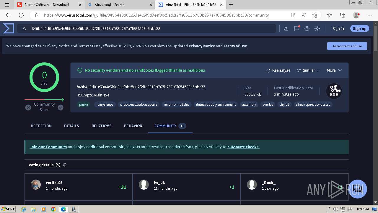The height and width of the screenshot is (213, 378).
Task: Switch to the RELATIONS tab
Action: click(101, 126)
